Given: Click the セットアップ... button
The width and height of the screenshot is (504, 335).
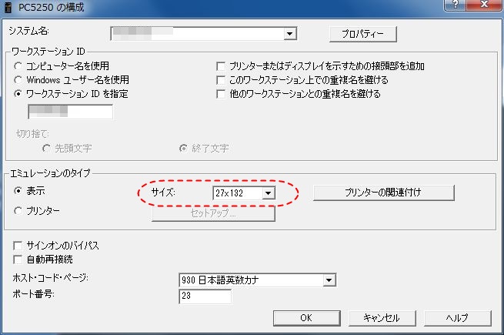Looking at the screenshot, I should click(213, 213).
